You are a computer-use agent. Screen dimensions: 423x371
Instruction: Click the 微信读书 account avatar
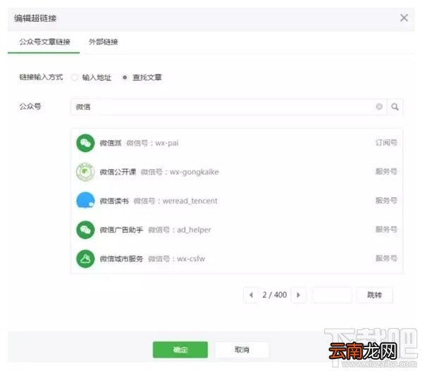pos(85,201)
